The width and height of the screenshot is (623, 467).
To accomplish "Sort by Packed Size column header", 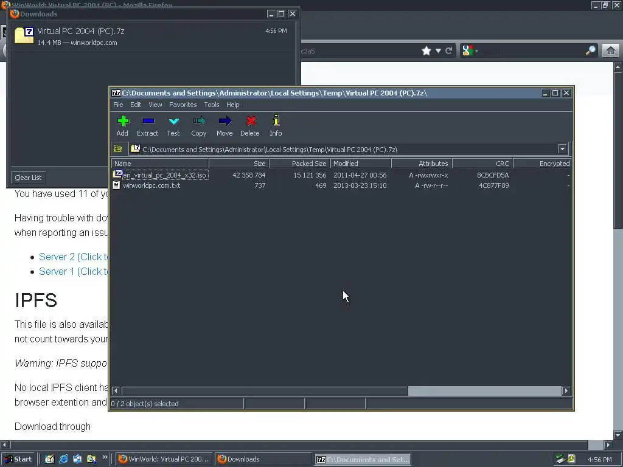I will click(x=300, y=163).
